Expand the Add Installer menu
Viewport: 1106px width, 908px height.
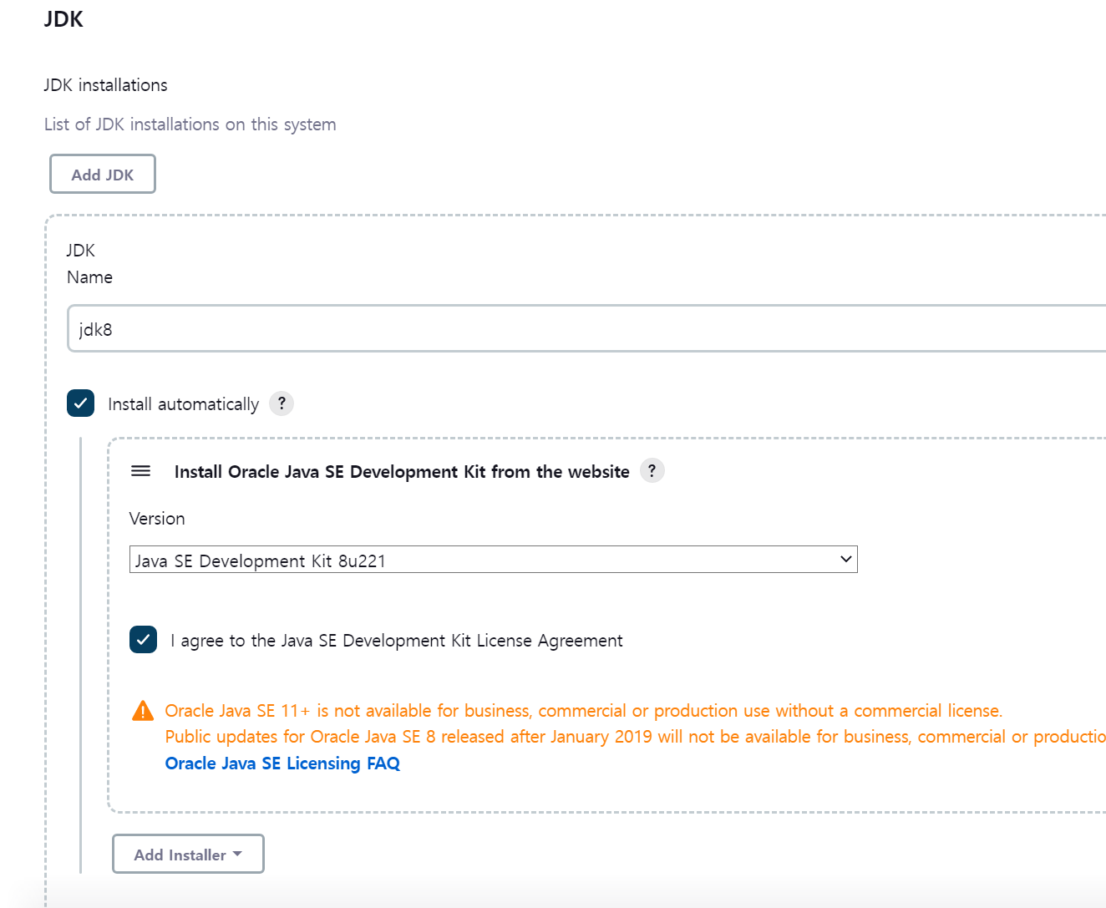188,854
